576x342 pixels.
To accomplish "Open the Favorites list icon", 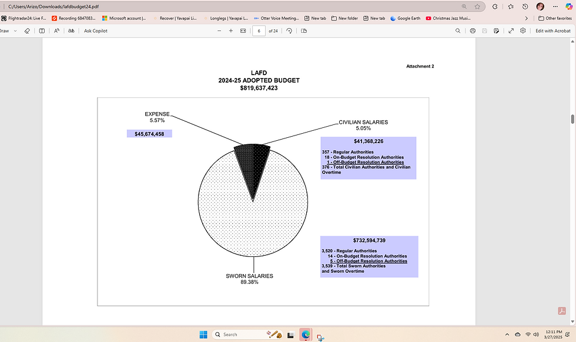I will point(511,6).
